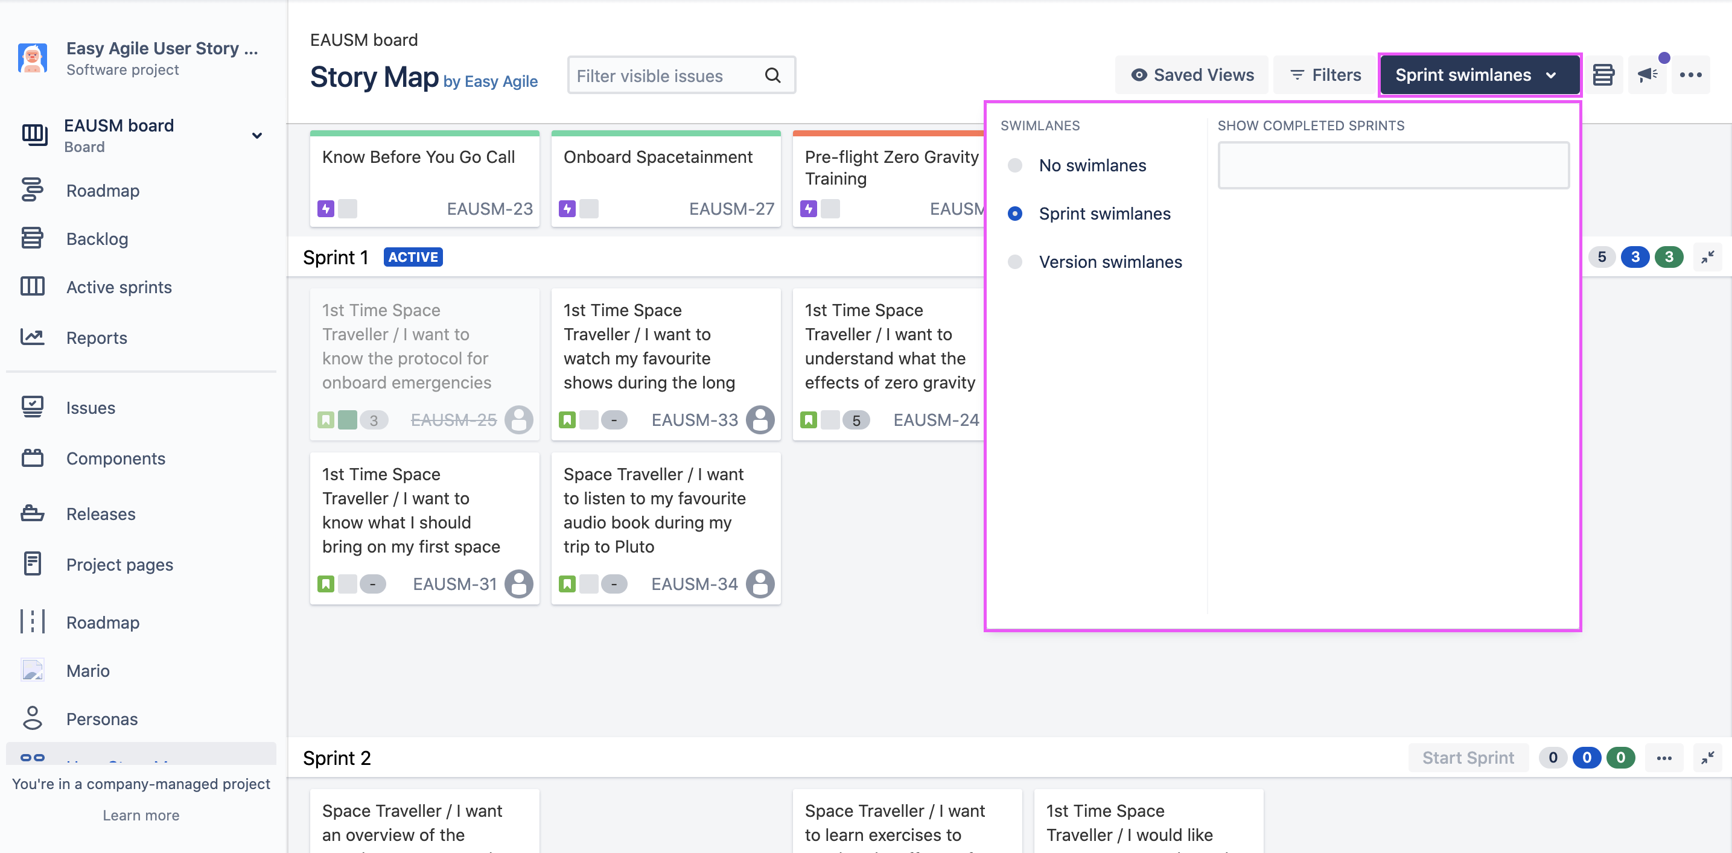
Task: Collapse the Sprint 1 swimlane
Action: click(x=1707, y=257)
